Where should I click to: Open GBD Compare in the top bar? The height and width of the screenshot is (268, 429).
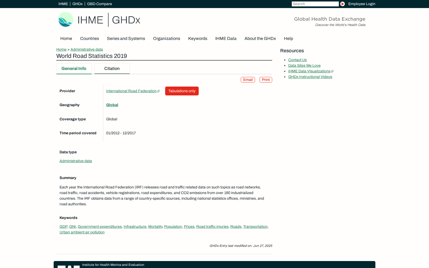click(99, 4)
